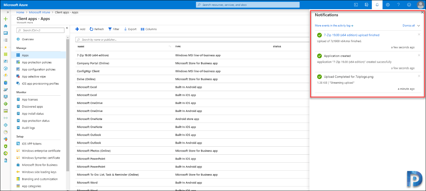Click Dismiss all notifications

point(409,26)
